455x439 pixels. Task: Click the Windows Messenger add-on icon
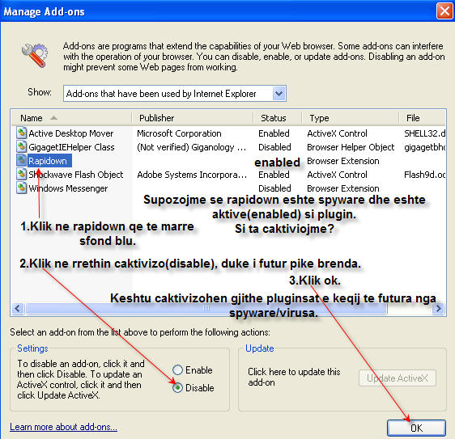coord(21,188)
